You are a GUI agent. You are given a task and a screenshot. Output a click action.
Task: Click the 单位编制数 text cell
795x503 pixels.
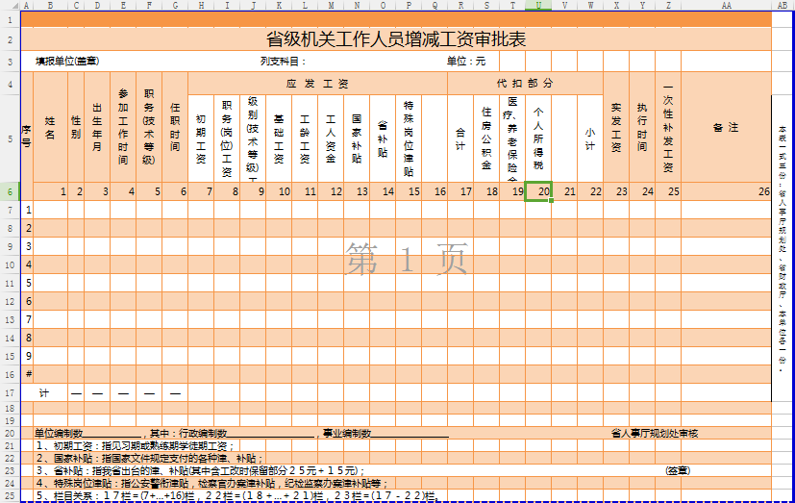pyautogui.click(x=58, y=434)
